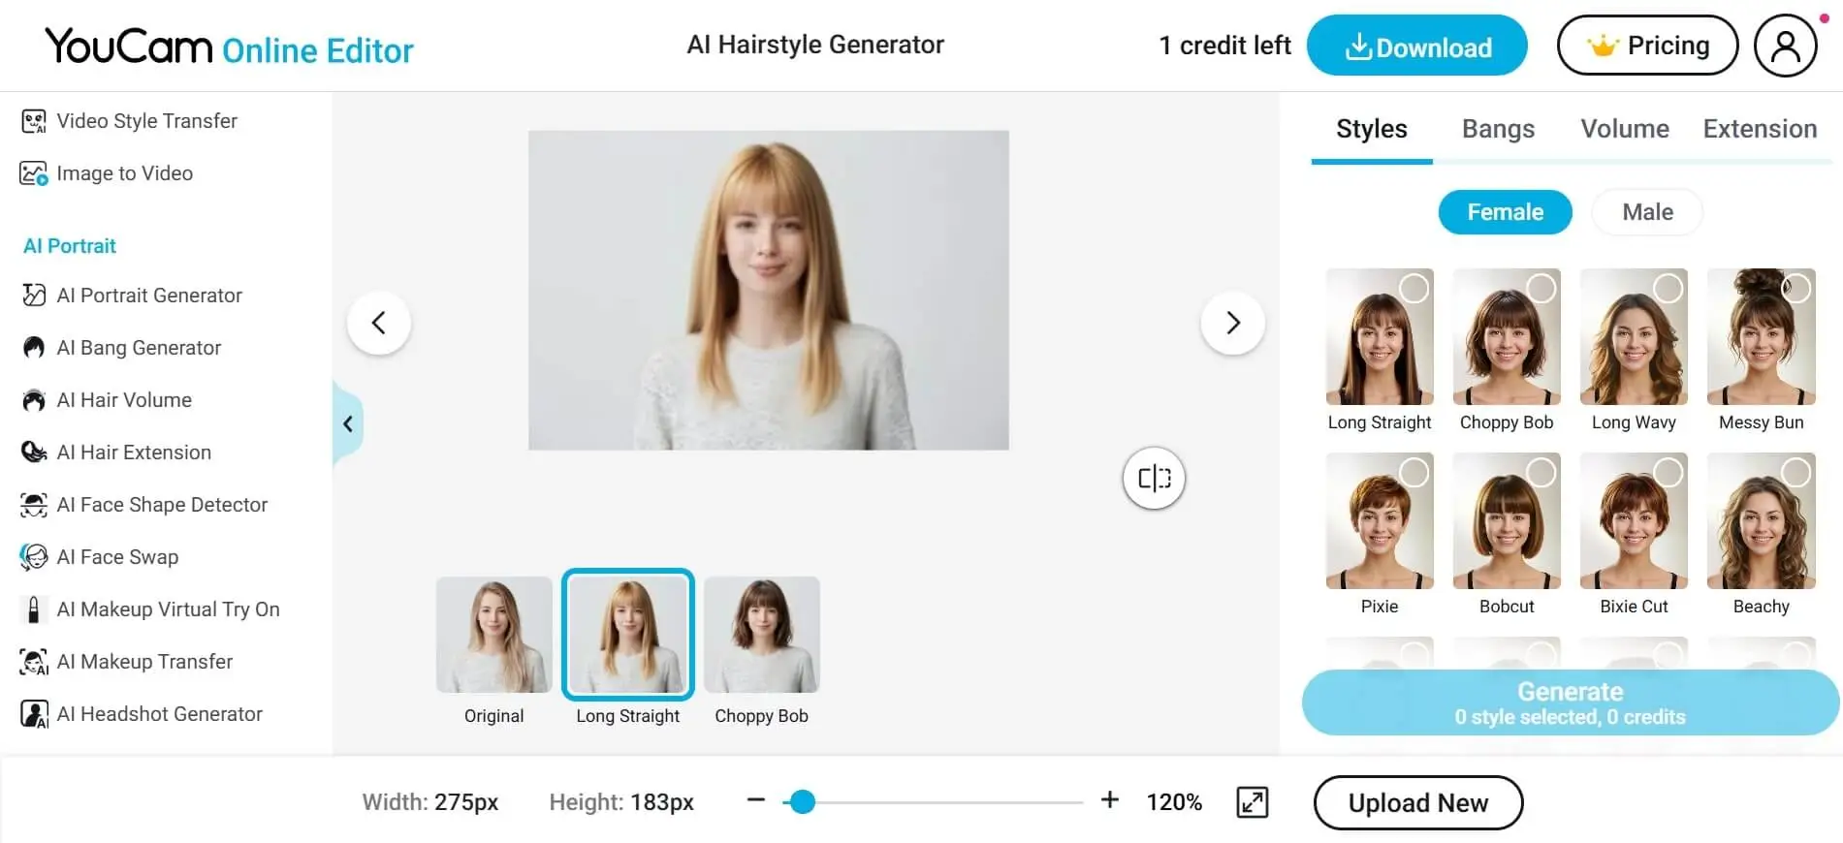The height and width of the screenshot is (843, 1843).
Task: Click the minus zoom out icon
Action: pyautogui.click(x=756, y=800)
